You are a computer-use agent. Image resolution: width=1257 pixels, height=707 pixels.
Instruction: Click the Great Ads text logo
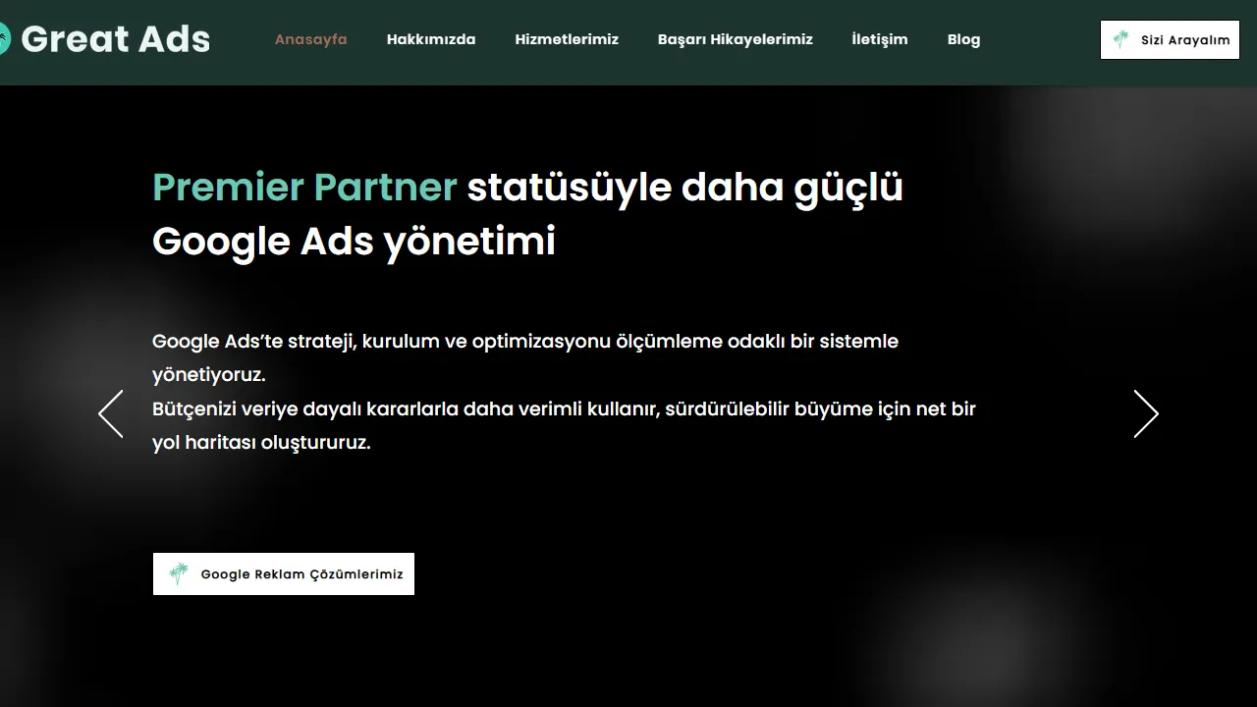click(x=115, y=39)
